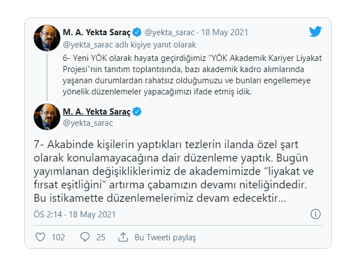
Task: Click verified badge beside top author name
Action: [137, 32]
